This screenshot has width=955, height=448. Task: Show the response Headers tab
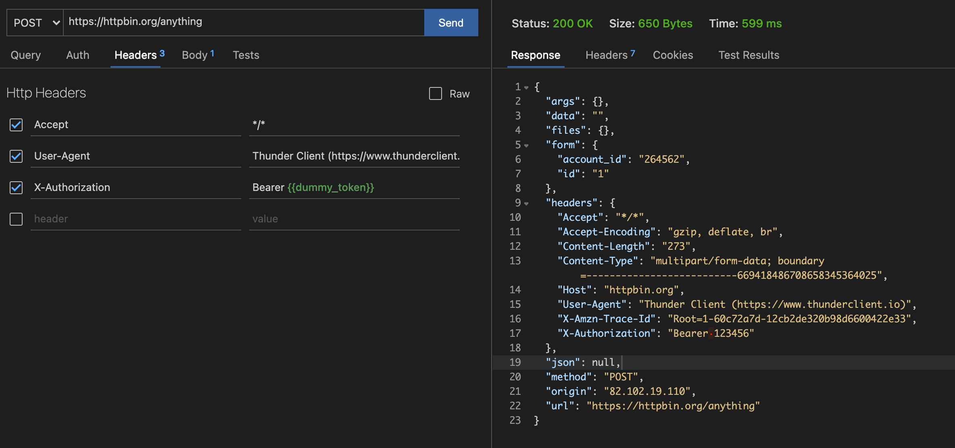(x=606, y=55)
